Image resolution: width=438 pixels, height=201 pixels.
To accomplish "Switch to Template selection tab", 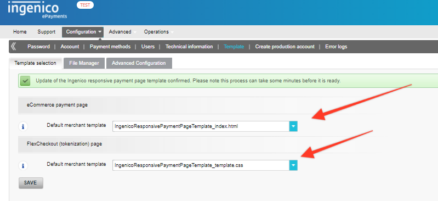I will [x=35, y=63].
